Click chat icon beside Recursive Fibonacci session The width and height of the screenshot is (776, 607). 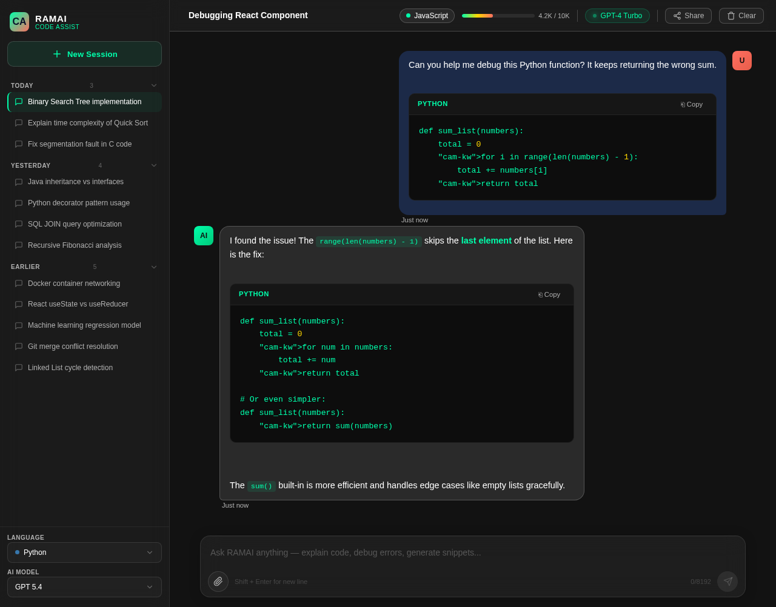19,245
